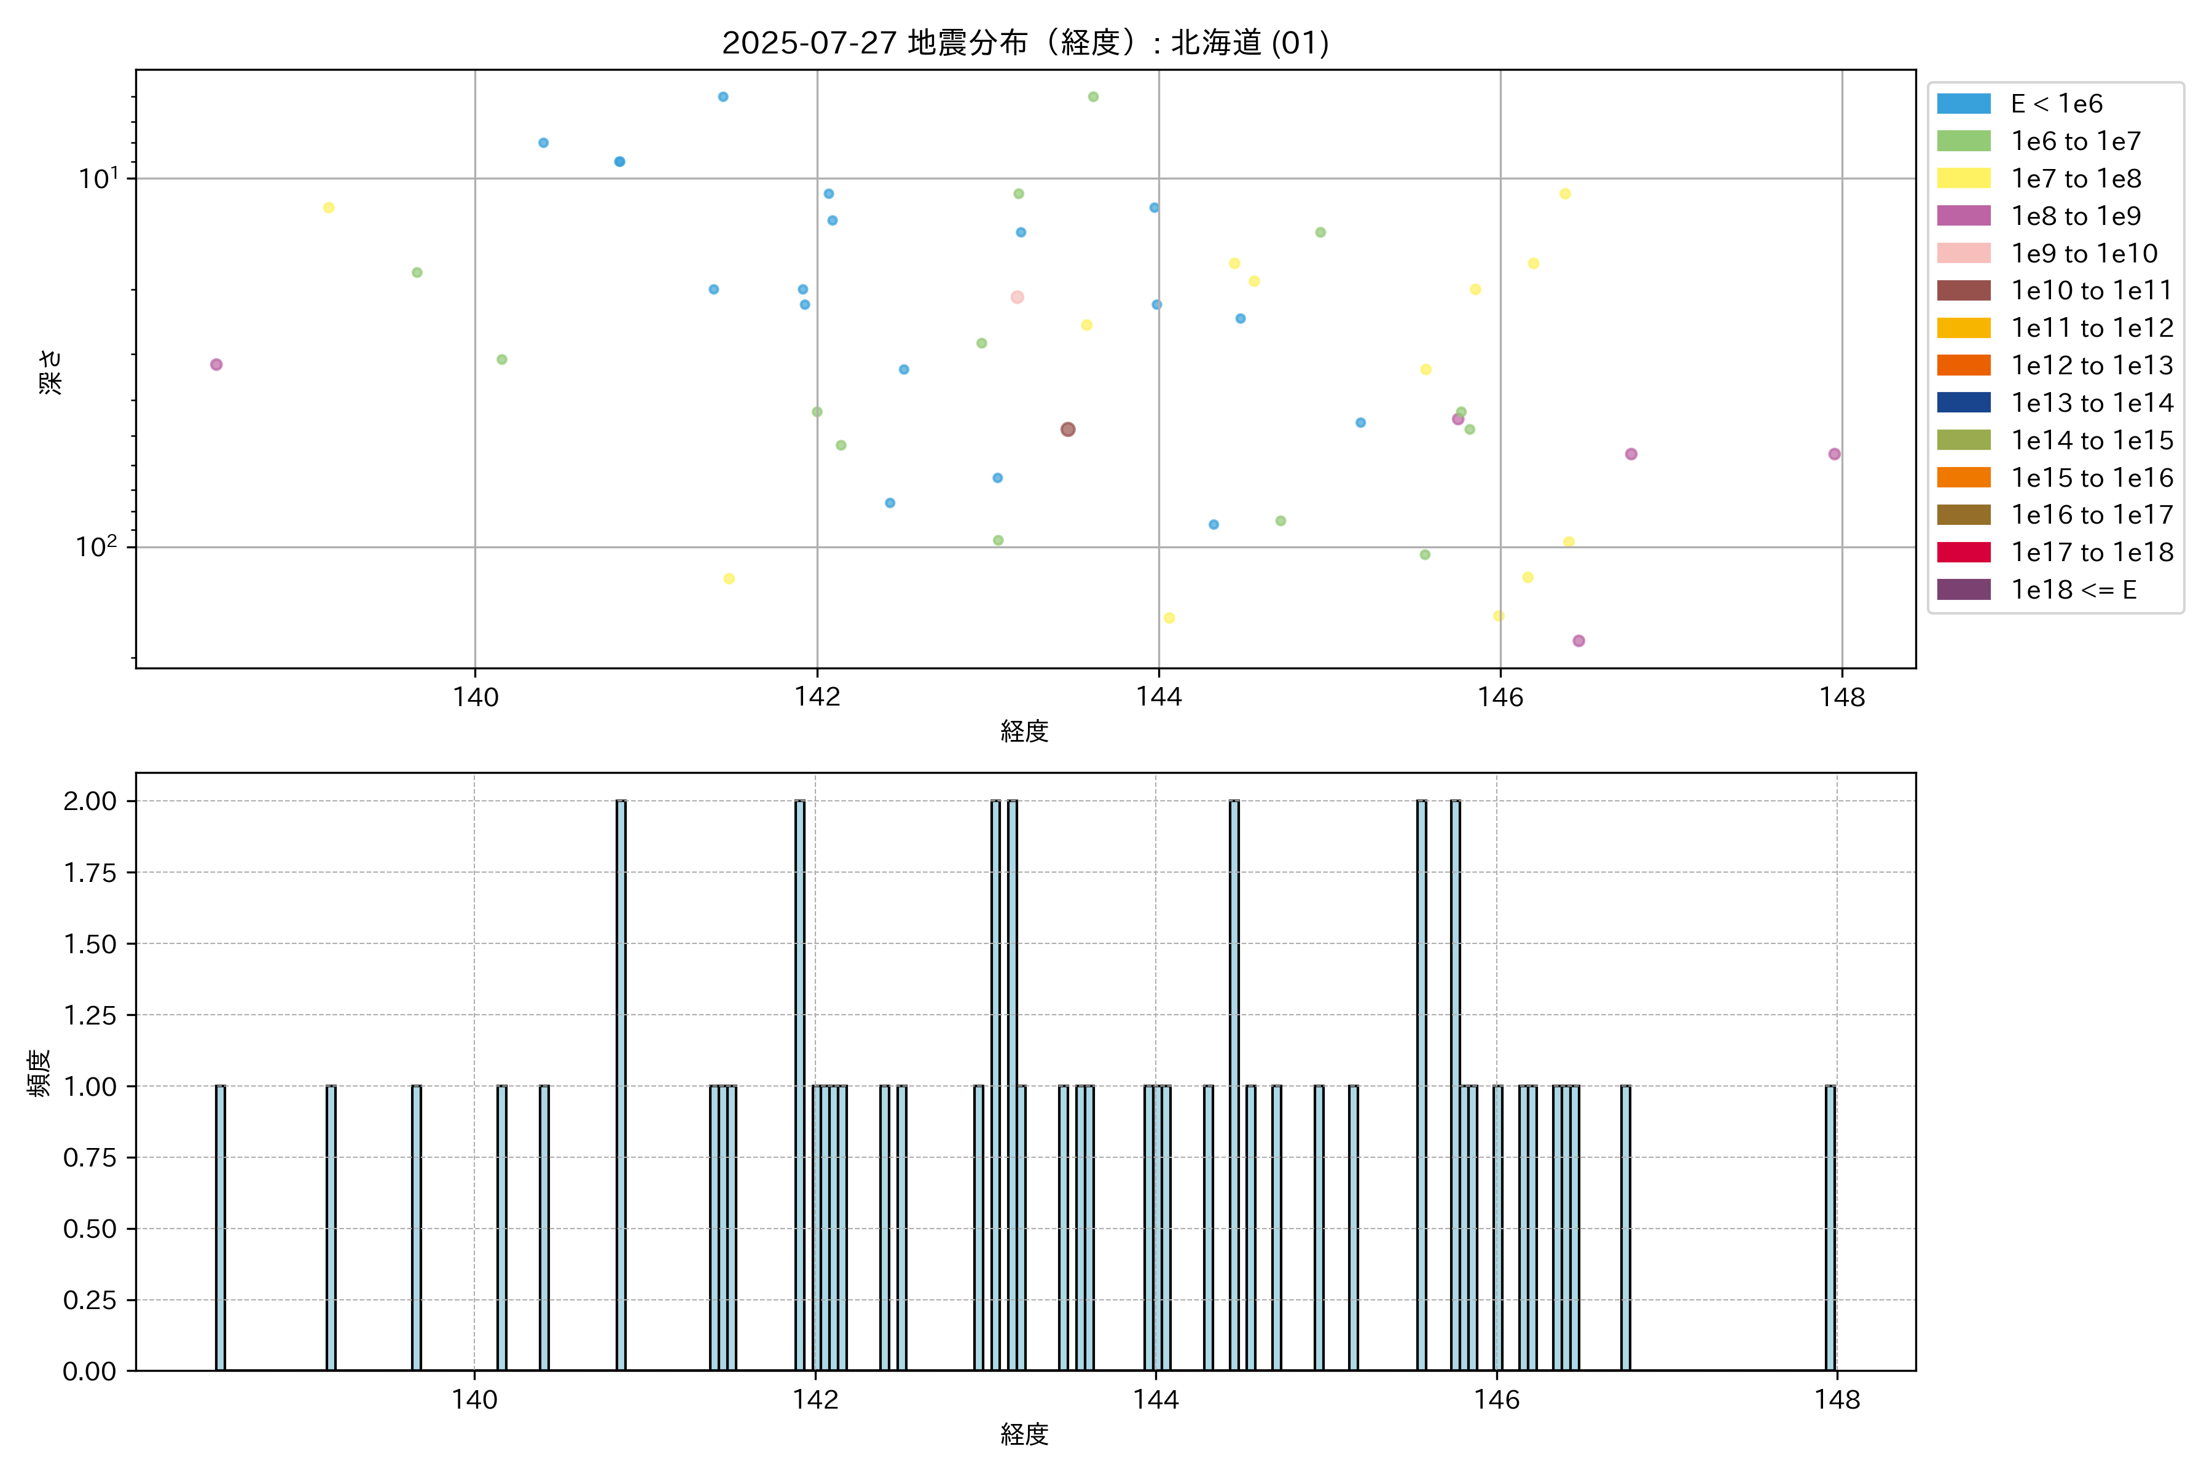Click the lowest purple scatter point
The height and width of the screenshot is (1475, 2212).
click(1579, 640)
